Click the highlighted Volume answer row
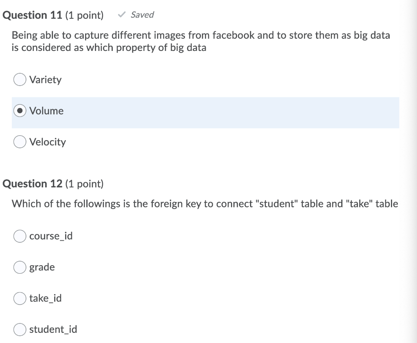 tap(204, 113)
